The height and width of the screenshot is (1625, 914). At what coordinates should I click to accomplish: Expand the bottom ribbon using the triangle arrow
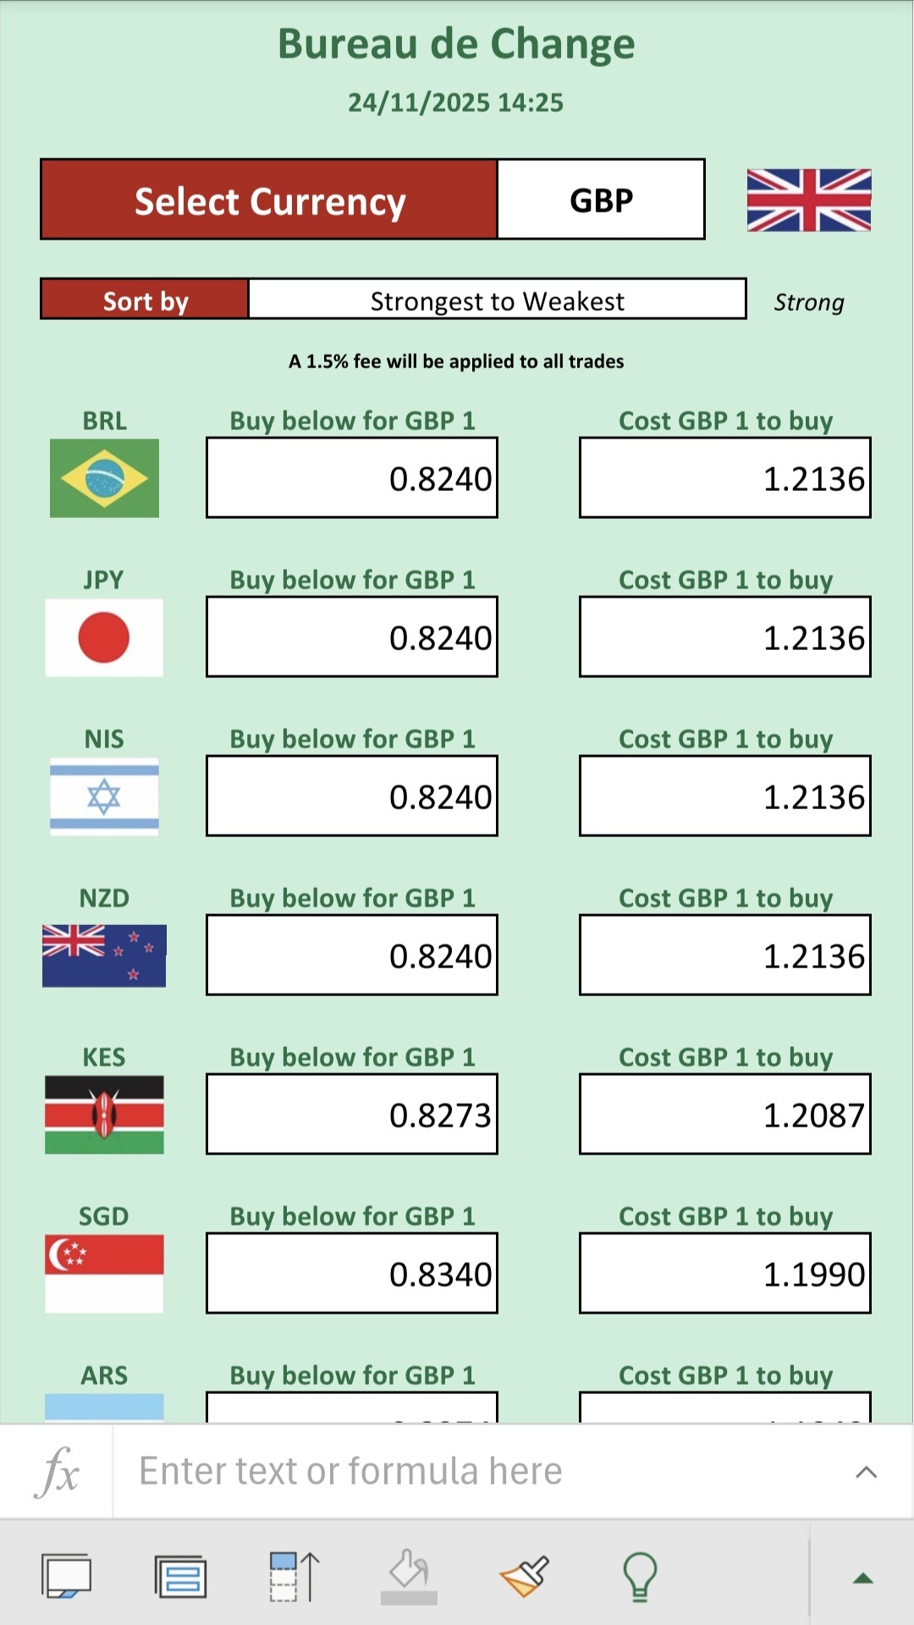(862, 1578)
